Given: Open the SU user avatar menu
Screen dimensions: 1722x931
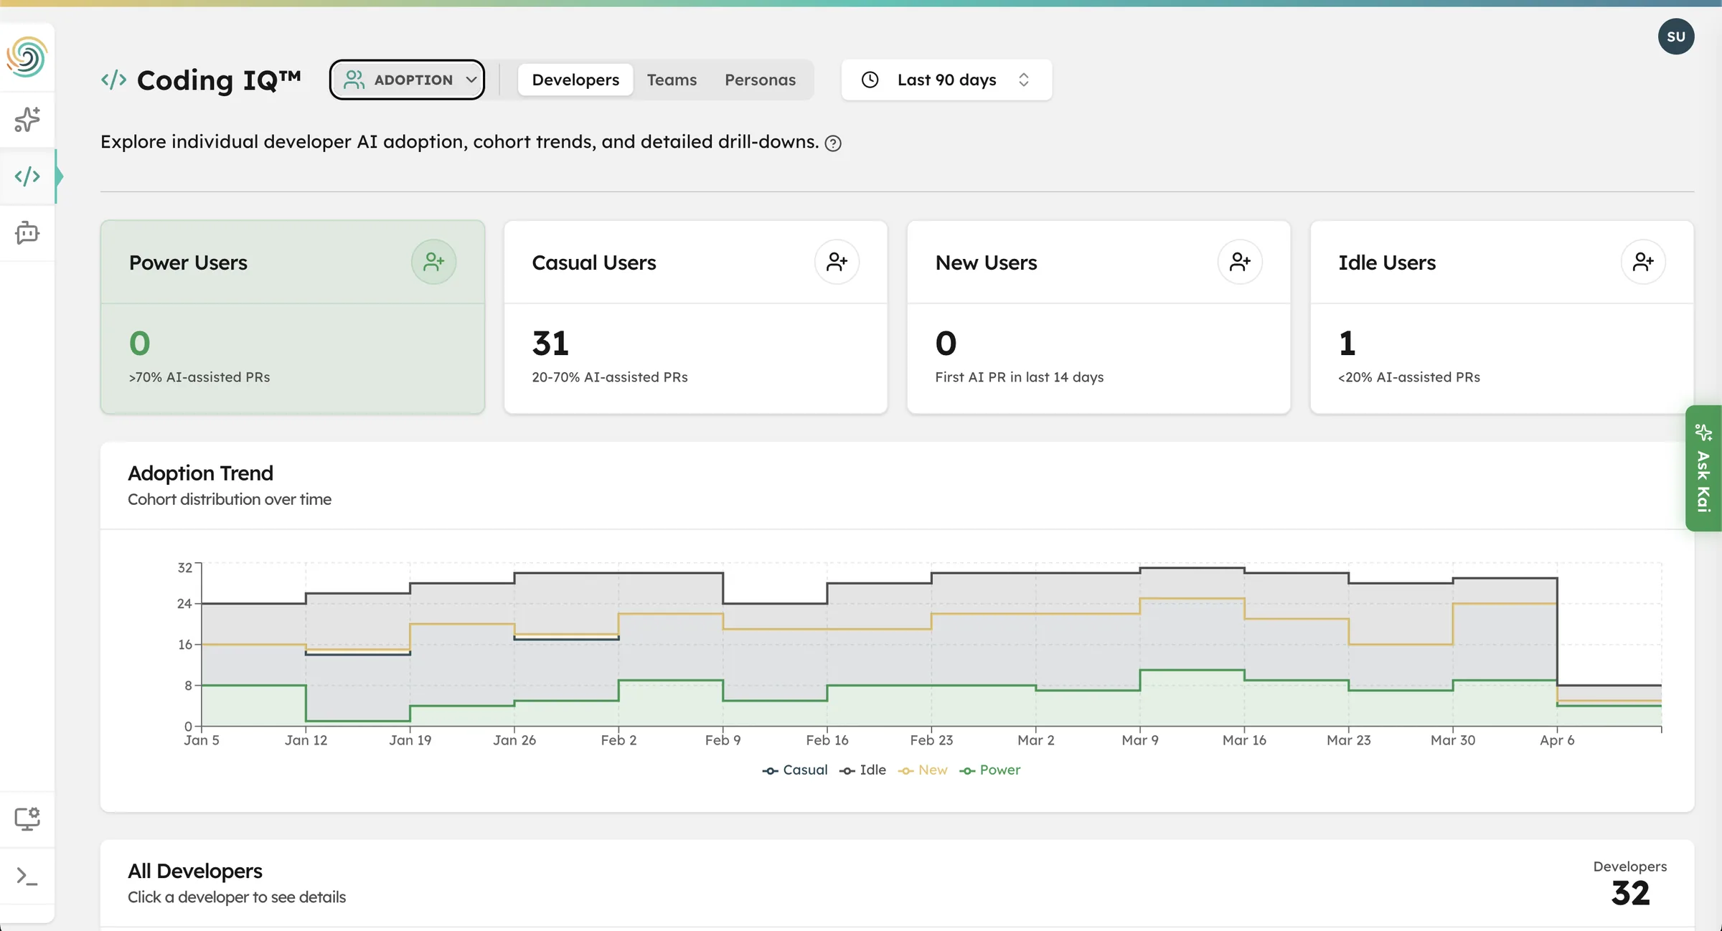Looking at the screenshot, I should coord(1677,36).
